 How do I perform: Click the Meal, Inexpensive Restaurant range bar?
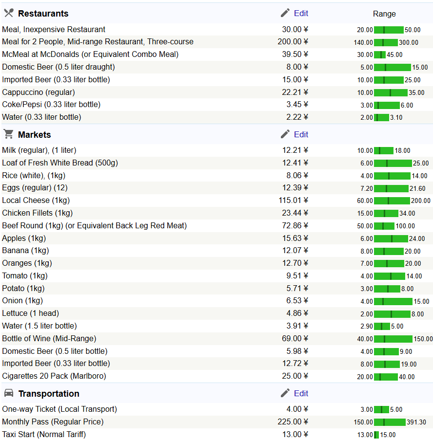point(389,30)
